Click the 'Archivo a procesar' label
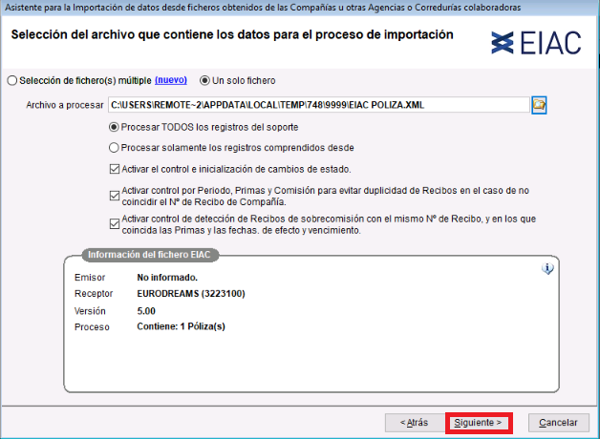 tap(65, 105)
